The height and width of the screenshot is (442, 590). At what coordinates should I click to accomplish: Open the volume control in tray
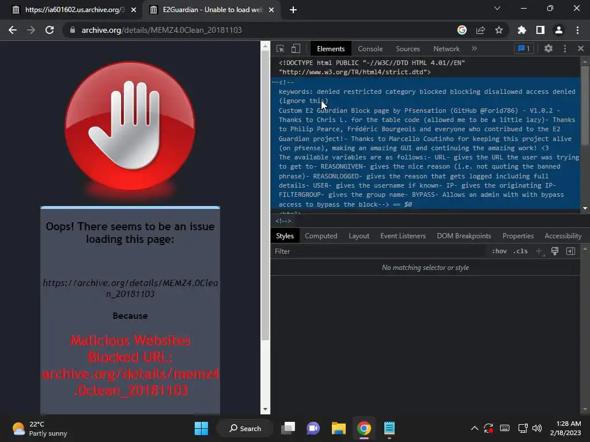(537, 428)
